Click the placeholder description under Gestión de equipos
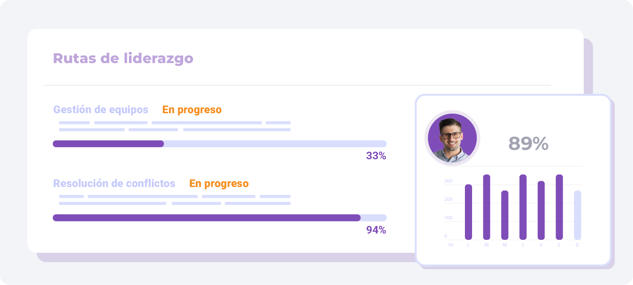 (x=175, y=126)
